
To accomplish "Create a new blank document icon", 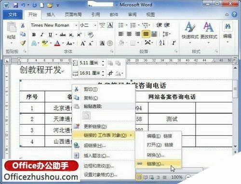I will (42, 5).
